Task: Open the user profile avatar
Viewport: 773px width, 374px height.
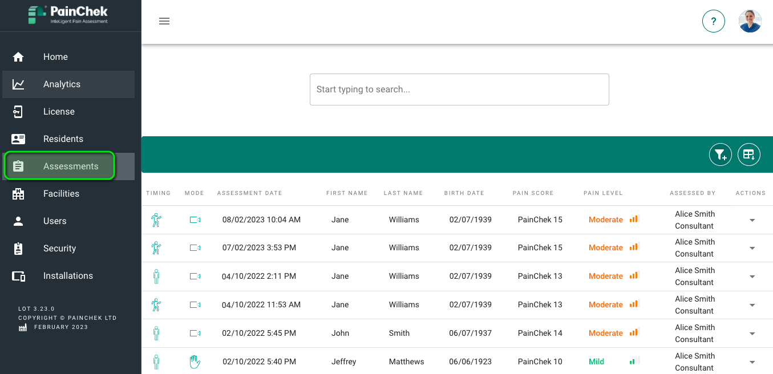Action: (x=750, y=22)
